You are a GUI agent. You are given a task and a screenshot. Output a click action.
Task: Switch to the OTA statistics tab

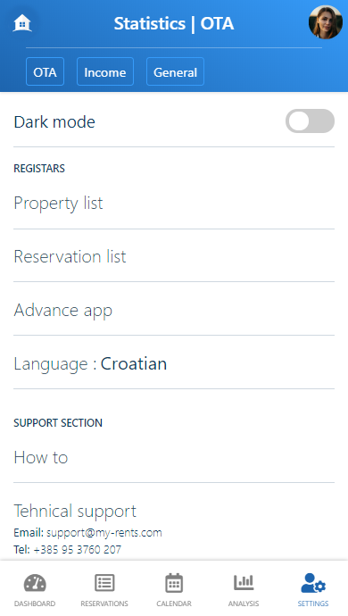click(x=45, y=71)
